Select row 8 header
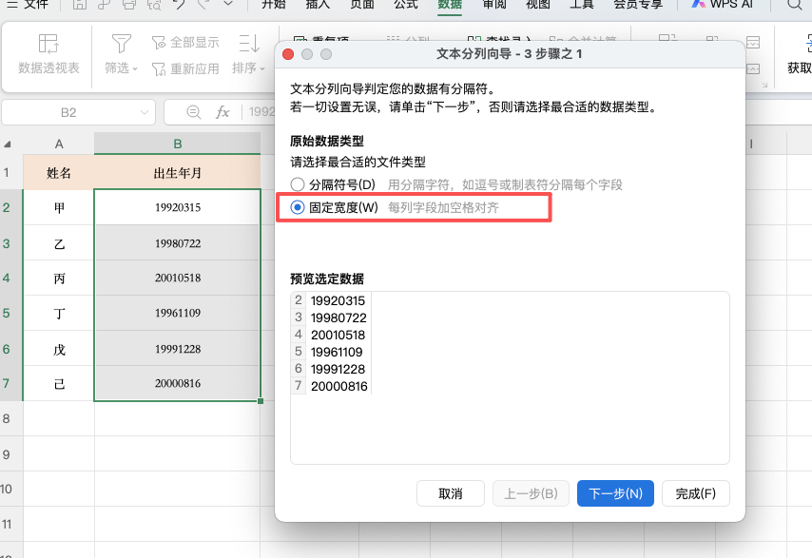The image size is (812, 558). point(11,418)
